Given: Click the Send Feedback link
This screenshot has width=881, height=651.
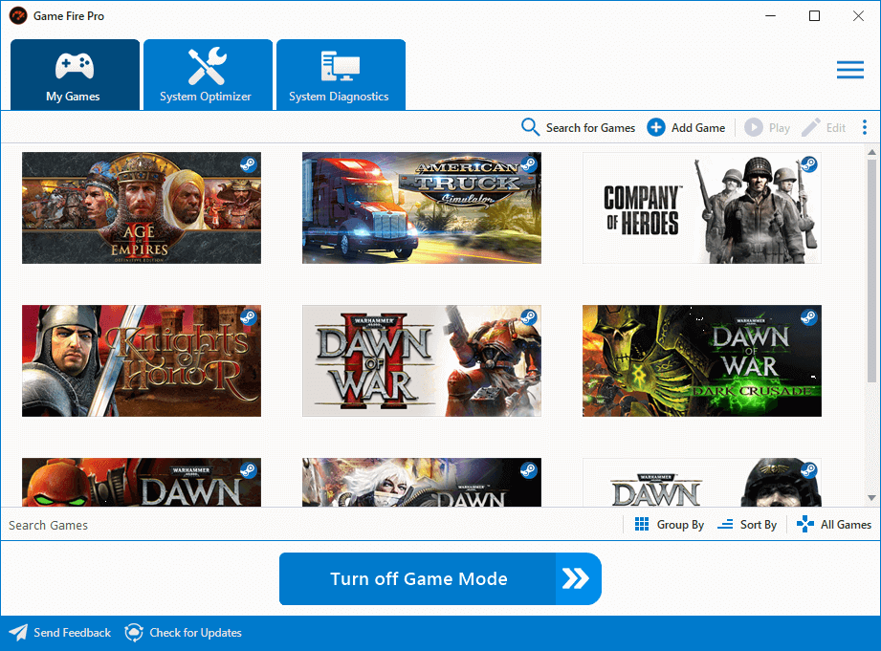Looking at the screenshot, I should [60, 633].
